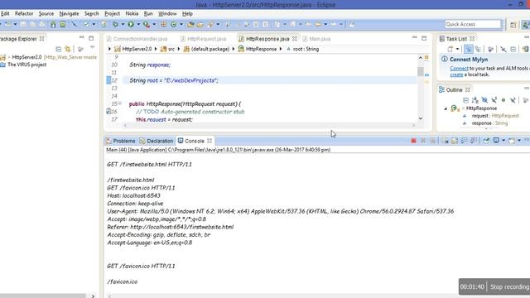Click the create local task link
This screenshot has height=298, width=530.
click(x=456, y=74)
